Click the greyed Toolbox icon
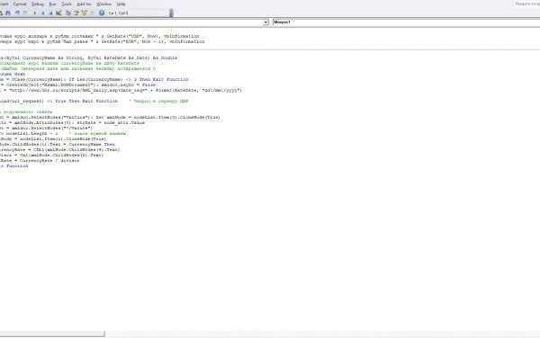The width and height of the screenshot is (540, 338). (93, 13)
